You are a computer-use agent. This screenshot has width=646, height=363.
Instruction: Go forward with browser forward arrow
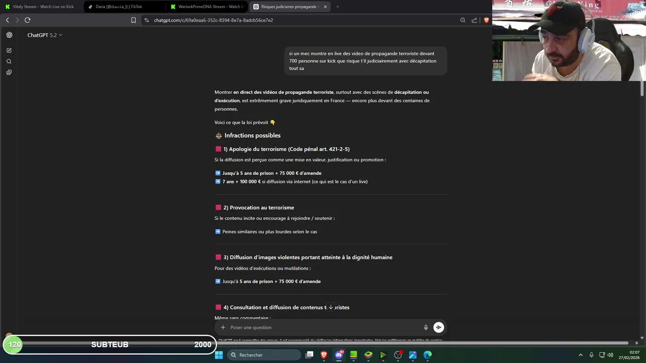pyautogui.click(x=17, y=20)
